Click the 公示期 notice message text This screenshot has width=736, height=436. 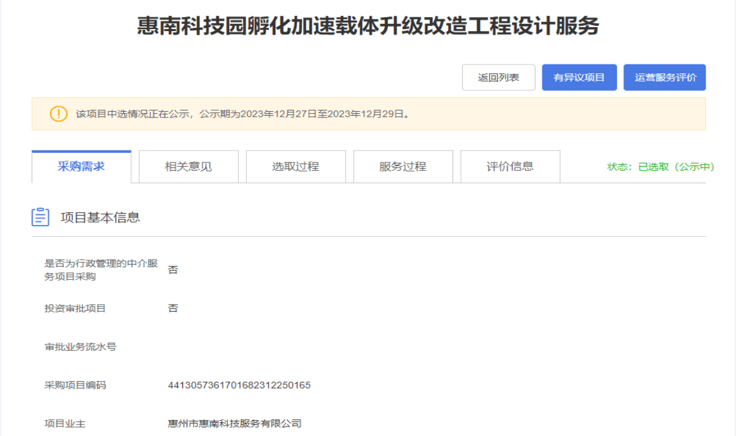(243, 114)
